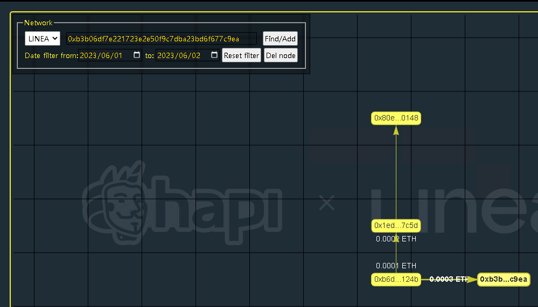Open the calendar picker for from date
Screen dimensions: 538x307
(137, 55)
